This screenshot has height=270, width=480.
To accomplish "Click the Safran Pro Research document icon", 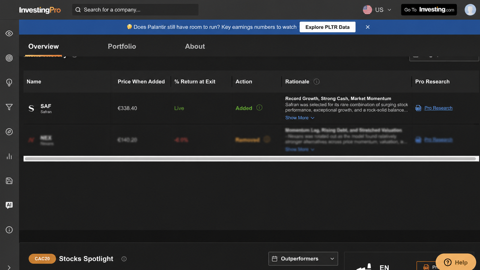I will point(418,108).
